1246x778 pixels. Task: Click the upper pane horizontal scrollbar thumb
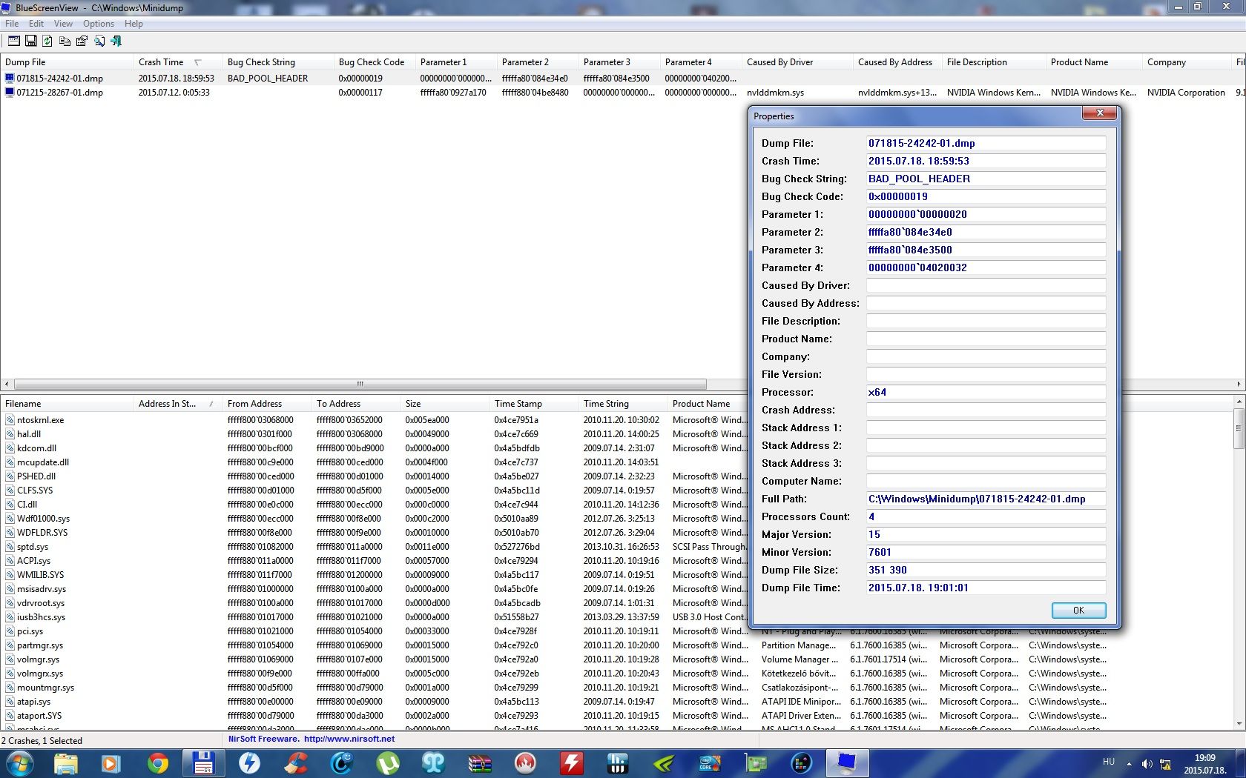tap(360, 384)
